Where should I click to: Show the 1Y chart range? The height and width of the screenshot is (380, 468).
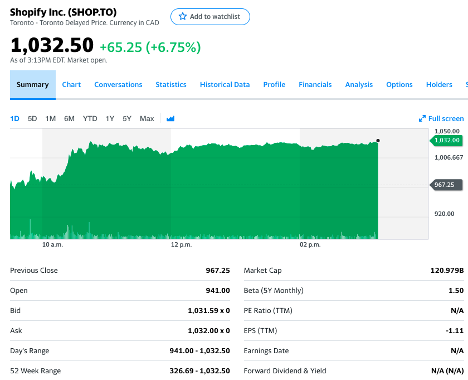(x=110, y=118)
